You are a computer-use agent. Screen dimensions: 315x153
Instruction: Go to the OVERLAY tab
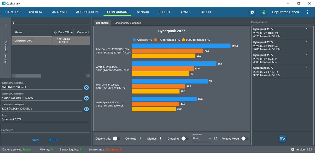(x=36, y=12)
